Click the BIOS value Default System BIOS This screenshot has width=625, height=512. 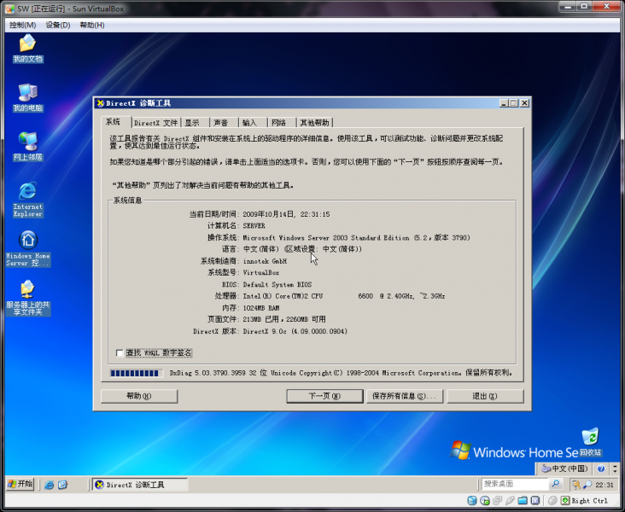click(x=277, y=285)
